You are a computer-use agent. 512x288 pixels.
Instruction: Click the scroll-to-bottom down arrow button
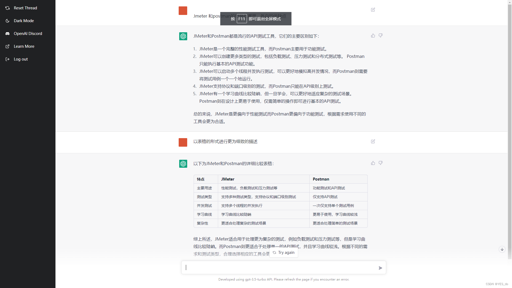point(502,249)
